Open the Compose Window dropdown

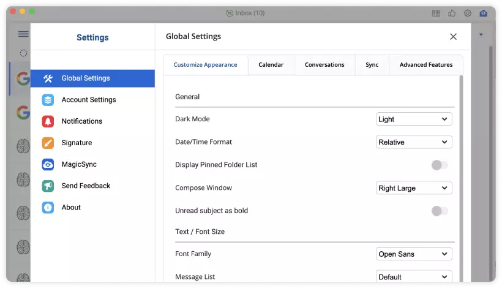414,188
